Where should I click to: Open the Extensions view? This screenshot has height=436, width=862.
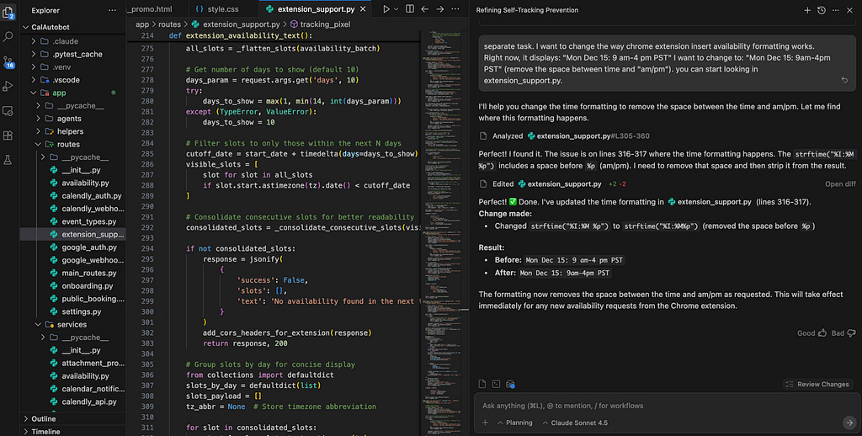click(8, 136)
